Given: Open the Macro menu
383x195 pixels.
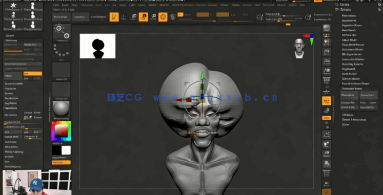Looking at the screenshot, I should click(142, 5).
